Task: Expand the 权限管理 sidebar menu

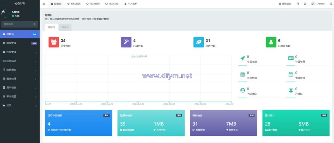Action: click(x=20, y=52)
